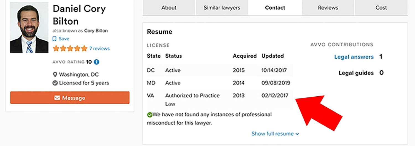Click the Save bookmark icon
This screenshot has height=146, width=415.
coord(55,39)
